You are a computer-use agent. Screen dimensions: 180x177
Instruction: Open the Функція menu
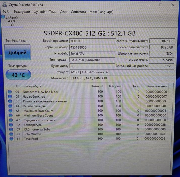[40, 12]
